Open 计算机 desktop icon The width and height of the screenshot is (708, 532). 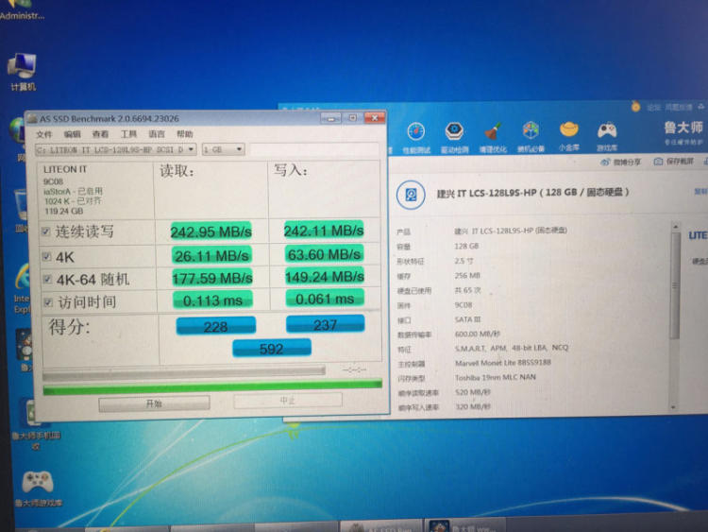tap(22, 72)
